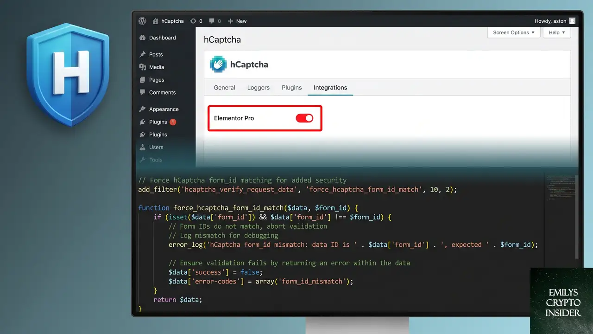The height and width of the screenshot is (334, 593).
Task: Click the $data['success'] = false line
Action: click(215, 272)
